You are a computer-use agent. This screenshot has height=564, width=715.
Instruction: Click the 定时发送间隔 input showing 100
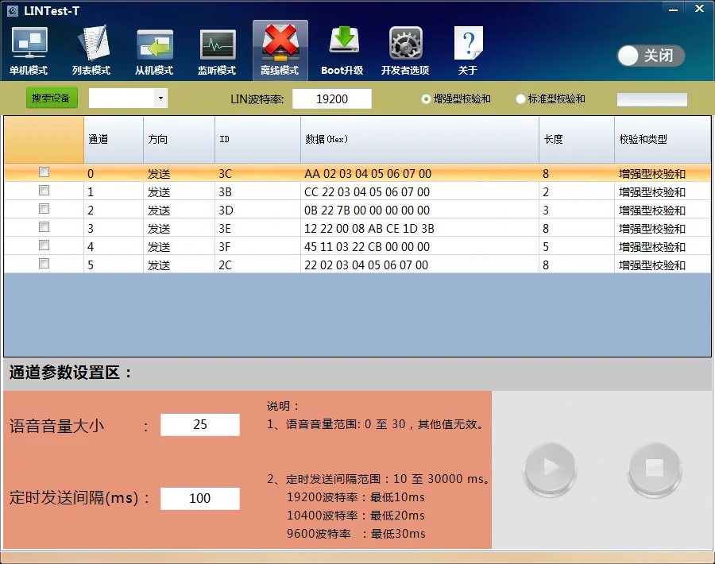click(x=200, y=498)
